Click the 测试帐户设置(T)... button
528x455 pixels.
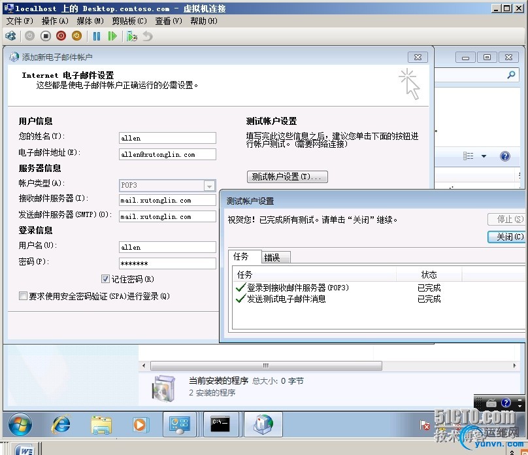288,177
